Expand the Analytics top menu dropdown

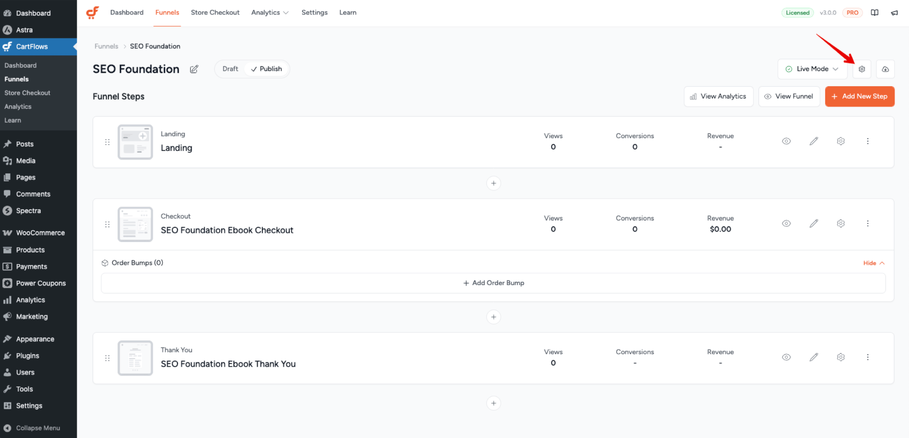(270, 13)
